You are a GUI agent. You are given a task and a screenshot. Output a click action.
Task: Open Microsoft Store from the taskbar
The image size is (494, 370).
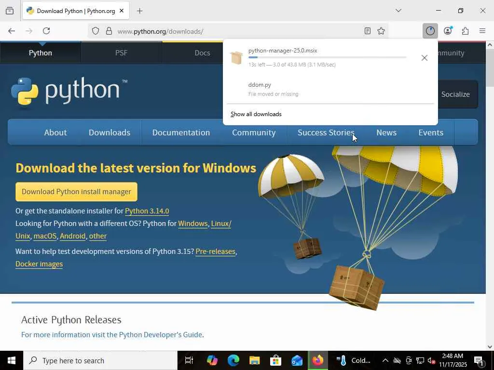pyautogui.click(x=275, y=360)
